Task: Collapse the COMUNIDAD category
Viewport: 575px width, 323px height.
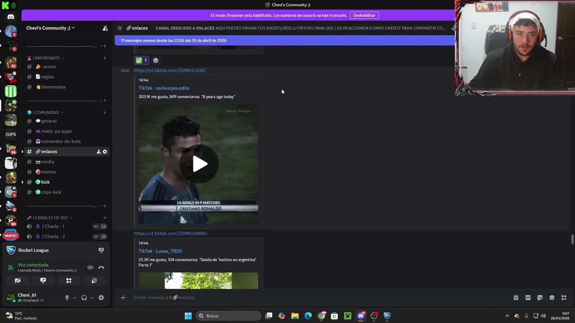Action: tap(45, 113)
